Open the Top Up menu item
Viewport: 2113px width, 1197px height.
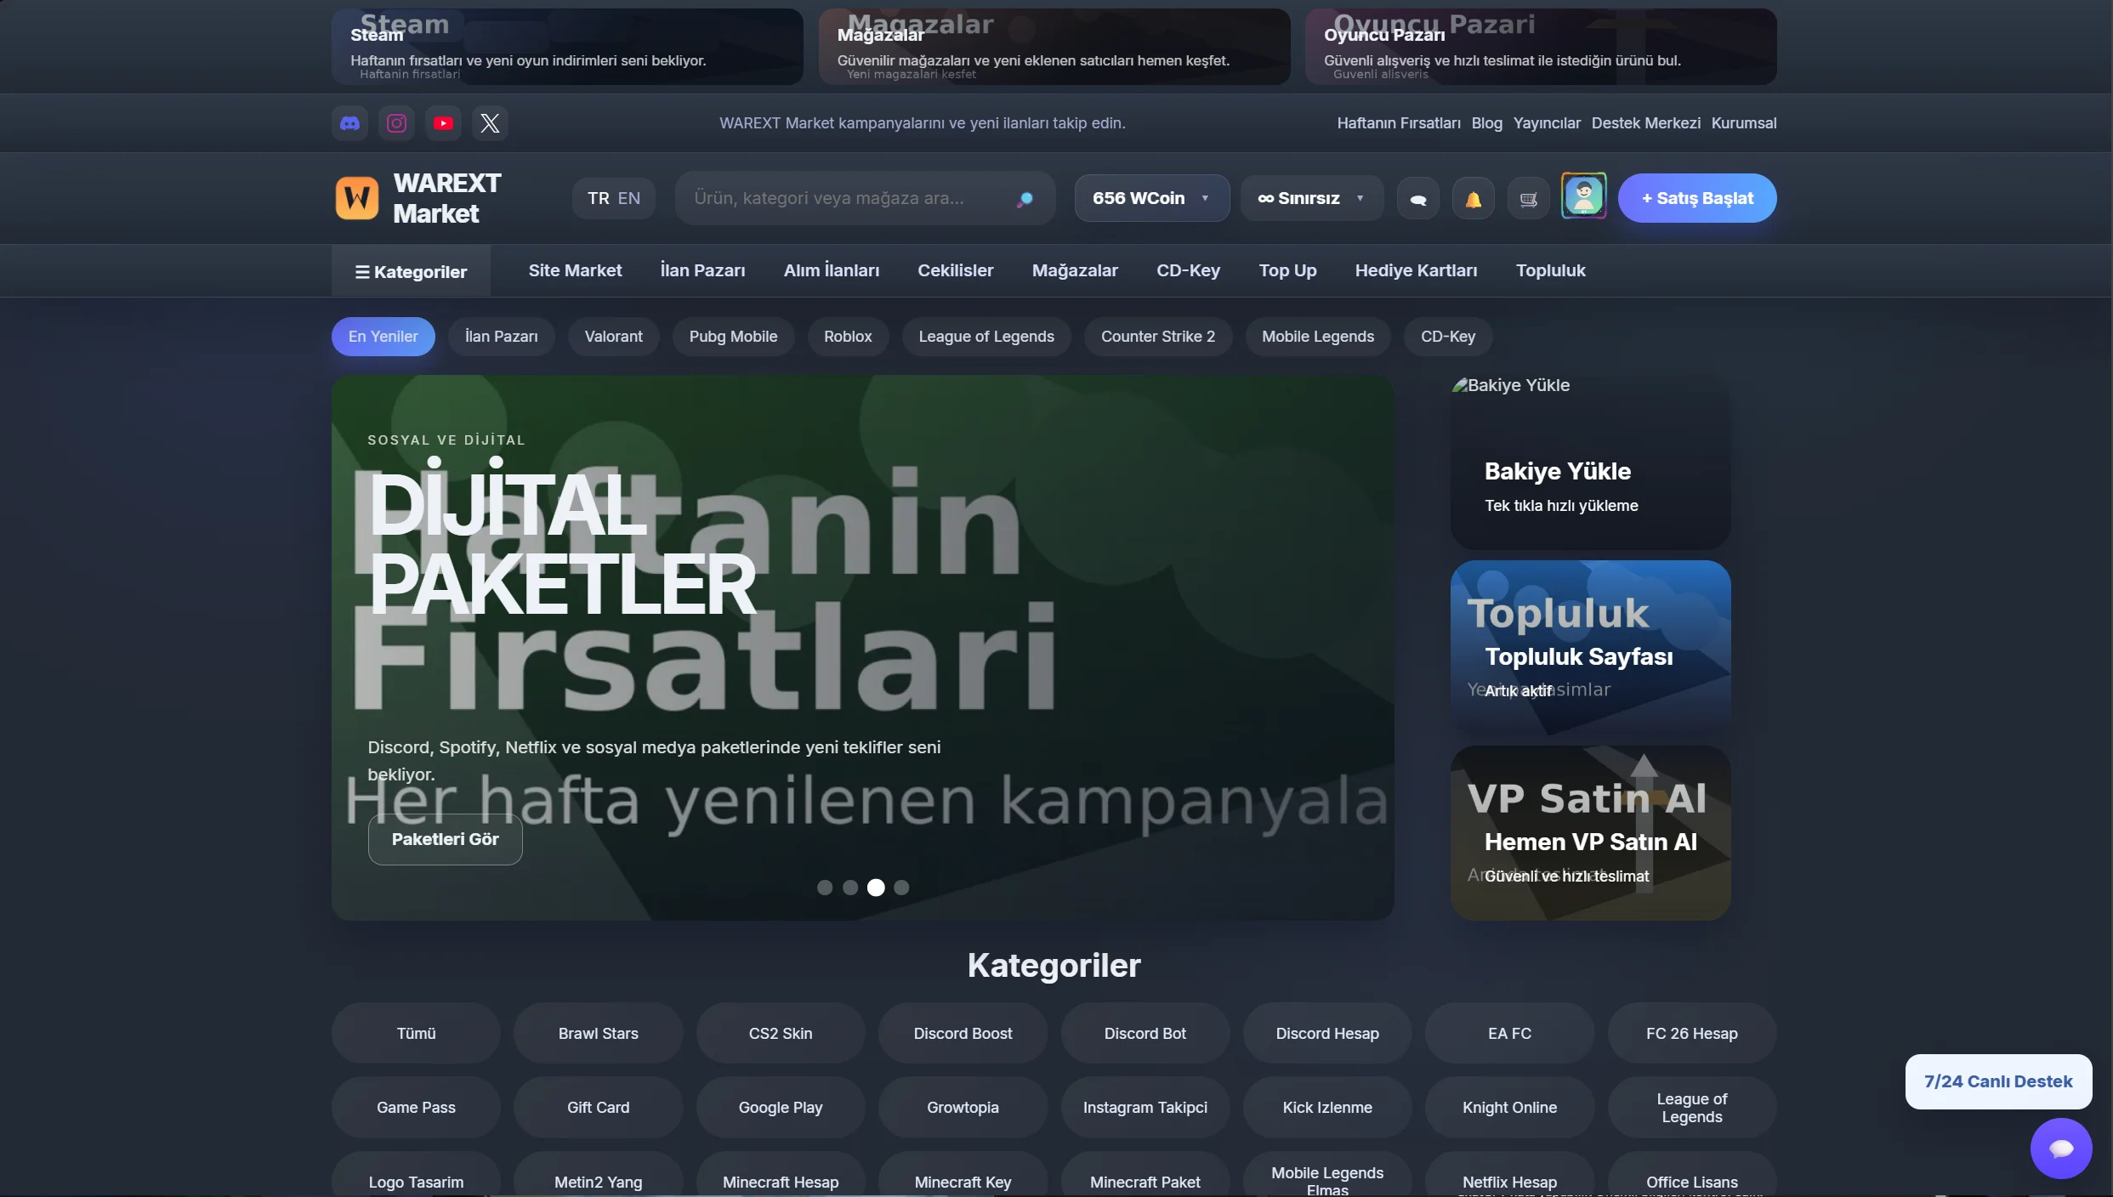point(1287,270)
